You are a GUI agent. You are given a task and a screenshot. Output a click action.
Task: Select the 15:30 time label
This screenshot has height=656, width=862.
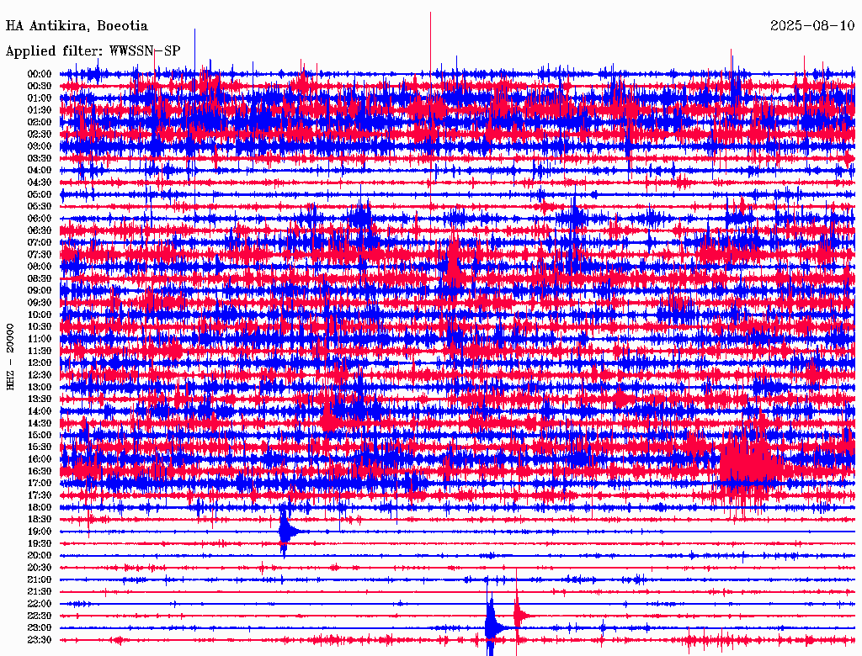tap(39, 447)
